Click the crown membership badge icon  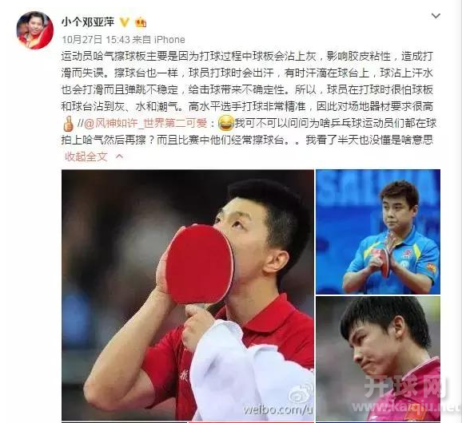click(x=141, y=22)
